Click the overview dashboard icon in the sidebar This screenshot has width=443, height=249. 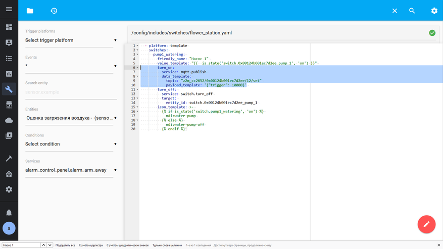[x=9, y=27]
